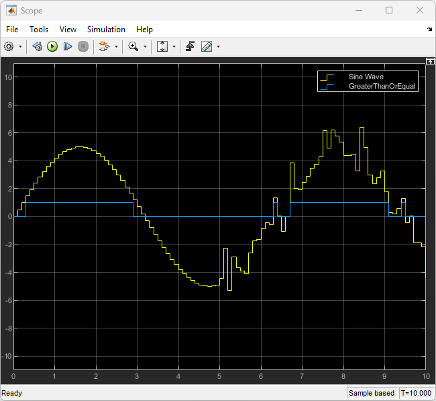Open the File menu
Screen dimensions: 436x401
click(13, 30)
